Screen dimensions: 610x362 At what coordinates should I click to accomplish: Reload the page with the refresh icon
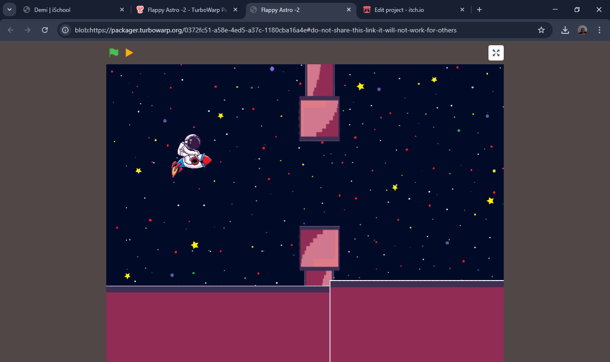pos(44,30)
